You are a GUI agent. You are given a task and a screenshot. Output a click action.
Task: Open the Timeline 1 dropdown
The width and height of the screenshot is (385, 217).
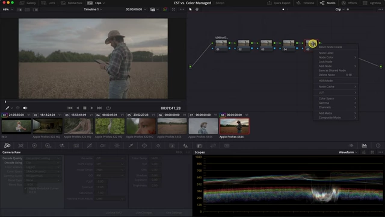[x=93, y=10]
